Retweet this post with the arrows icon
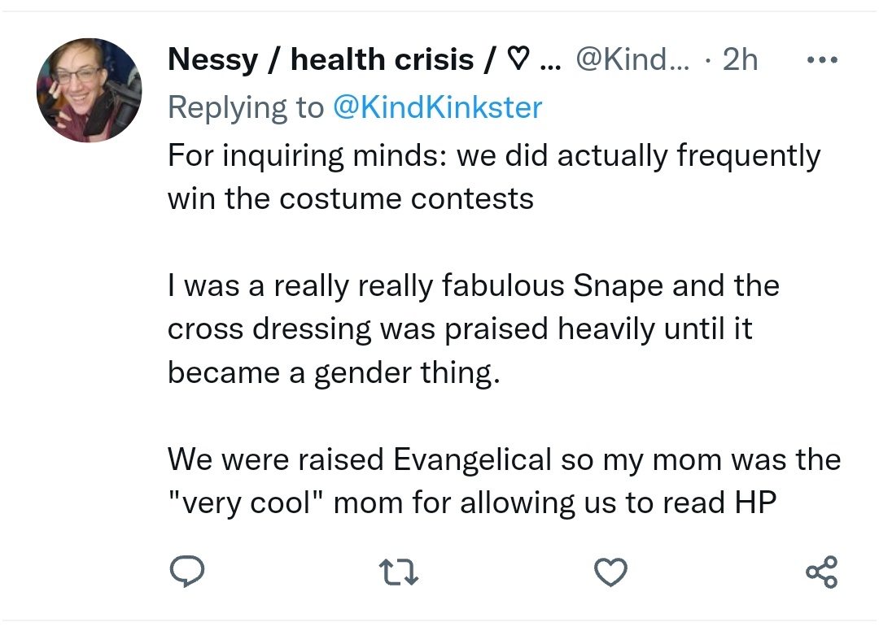Image resolution: width=879 pixels, height=631 pixels. 399,572
